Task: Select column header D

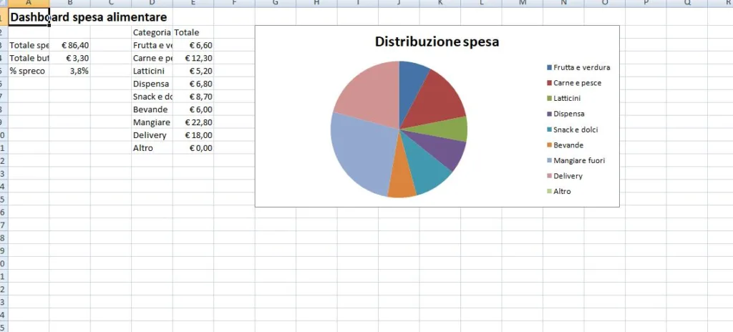Action: [152, 4]
